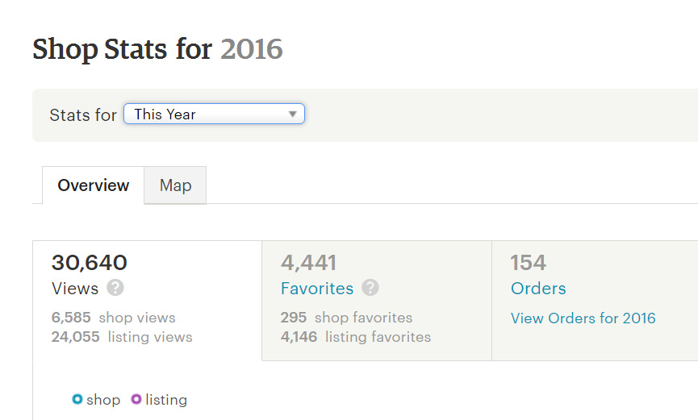Switch to the Map tab
The width and height of the screenshot is (698, 420).
175,185
